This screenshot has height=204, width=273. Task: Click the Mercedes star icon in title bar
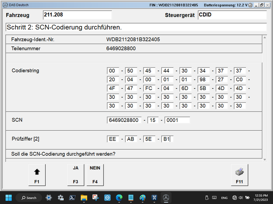pos(6,5)
